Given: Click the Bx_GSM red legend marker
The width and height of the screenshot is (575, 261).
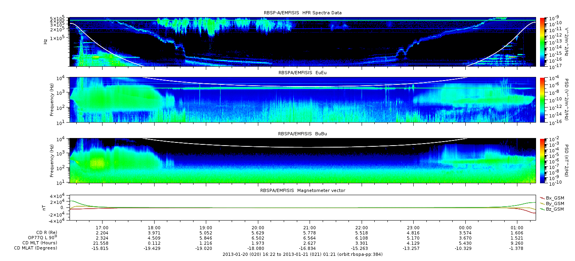Looking at the screenshot, I should click(x=543, y=198).
